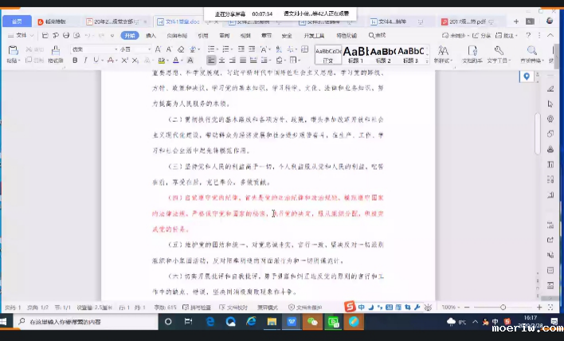
Task: Switch to the 2017 pdf document tab
Action: pyautogui.click(x=468, y=22)
